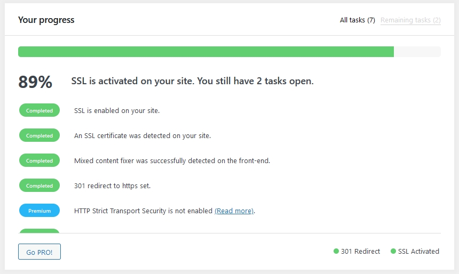Click Completed badge for mixed content fixer
459x274 pixels.
39,161
